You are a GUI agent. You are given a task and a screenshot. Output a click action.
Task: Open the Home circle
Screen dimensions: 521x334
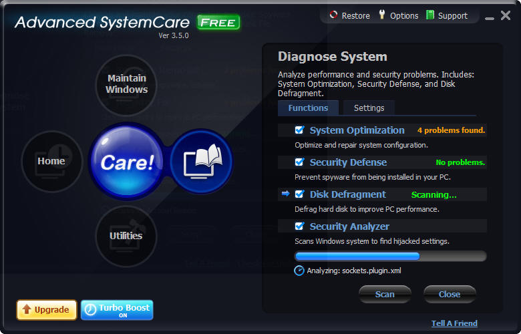coord(52,161)
